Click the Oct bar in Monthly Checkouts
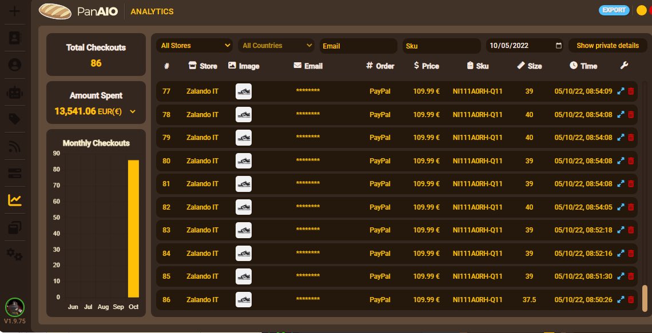This screenshot has height=333, width=652. point(133,229)
